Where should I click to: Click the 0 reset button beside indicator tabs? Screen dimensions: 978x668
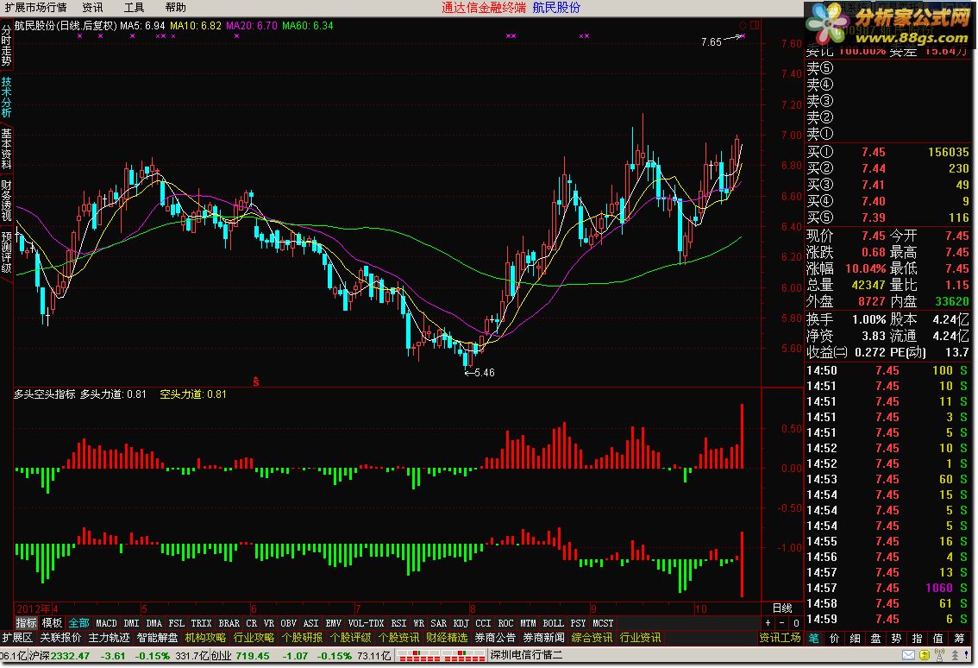pos(796,623)
